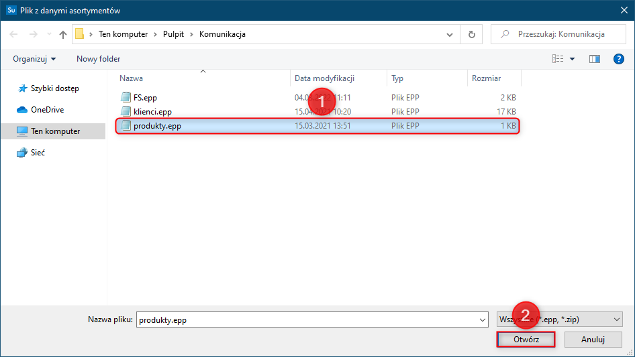The height and width of the screenshot is (357, 635).
Task: Select the FS.epp file
Action: click(145, 97)
